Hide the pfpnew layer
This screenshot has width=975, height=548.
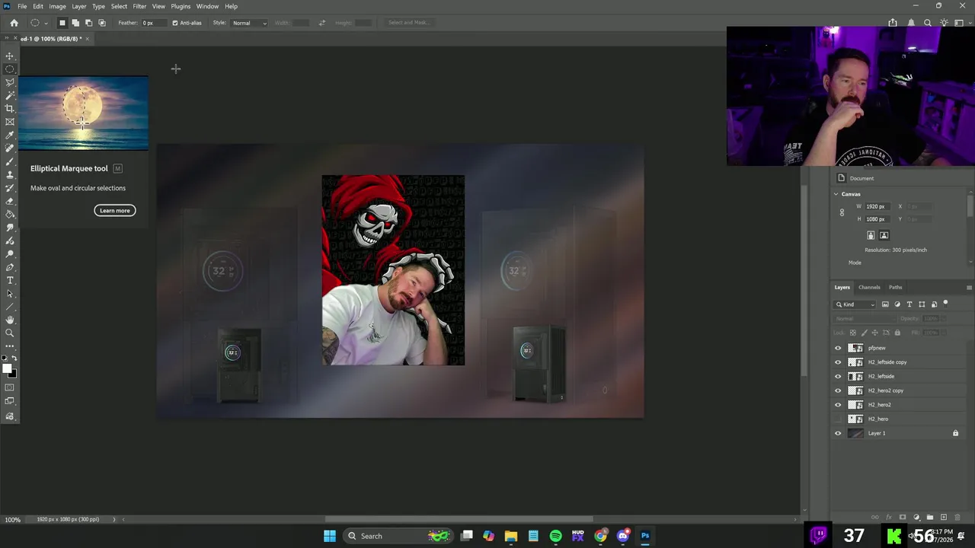[838, 348]
